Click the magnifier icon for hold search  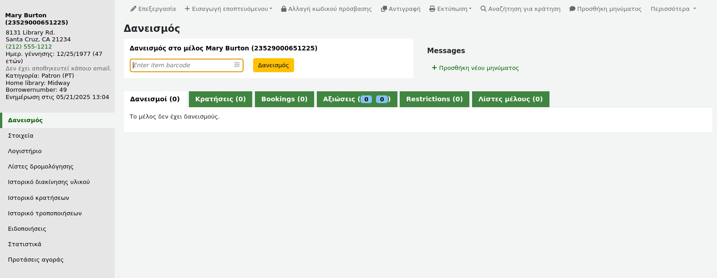(483, 9)
